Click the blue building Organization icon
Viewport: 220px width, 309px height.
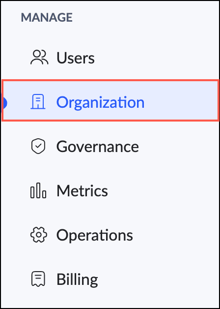(x=38, y=101)
